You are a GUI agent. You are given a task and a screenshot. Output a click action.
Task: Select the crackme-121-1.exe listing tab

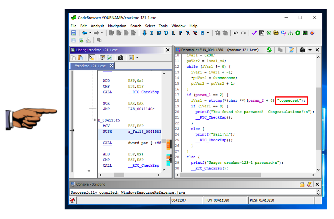coord(91,66)
